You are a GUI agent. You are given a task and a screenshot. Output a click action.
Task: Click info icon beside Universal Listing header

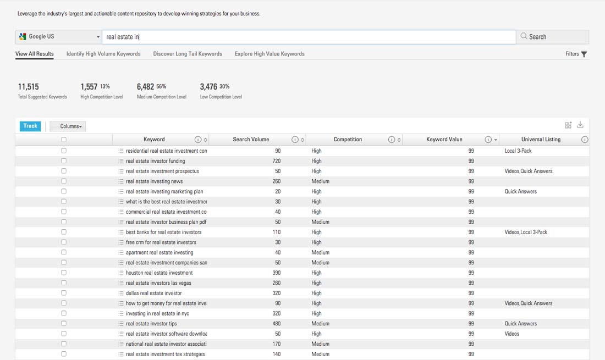585,140
